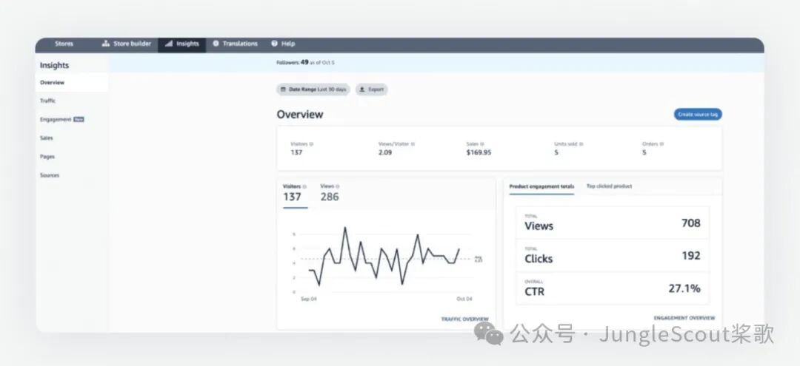
Task: Click the Avg label on the chart
Action: (478, 259)
